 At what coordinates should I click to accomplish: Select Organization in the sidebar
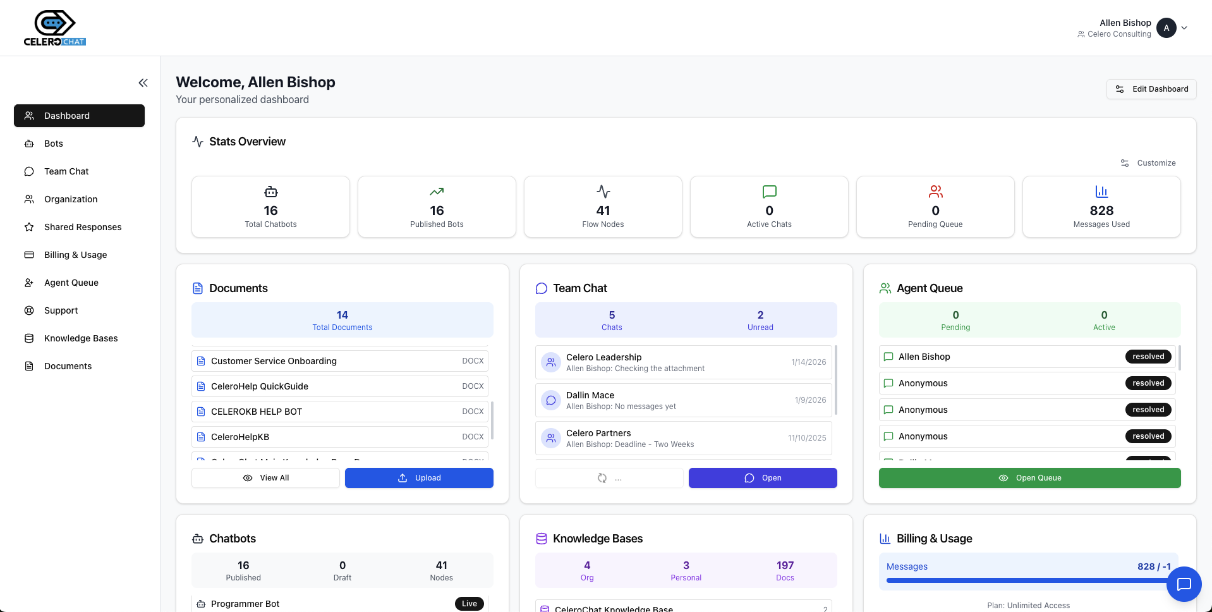point(79,199)
